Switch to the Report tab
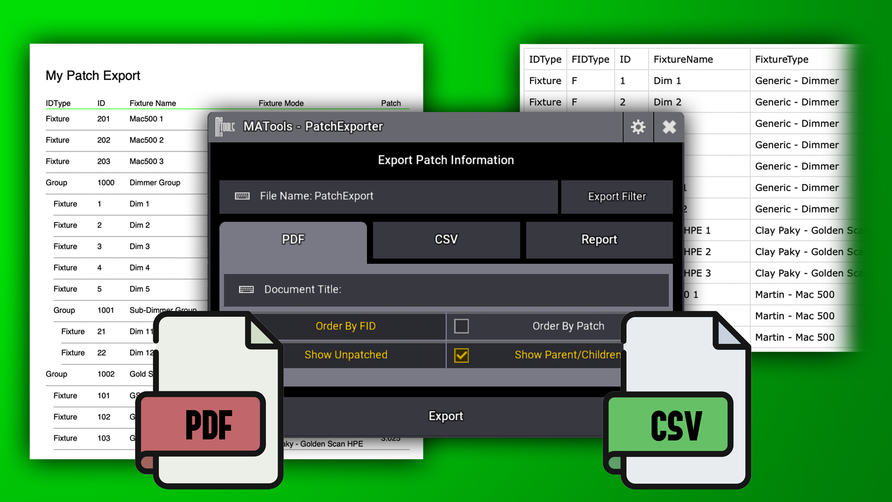892x502 pixels. click(x=599, y=239)
